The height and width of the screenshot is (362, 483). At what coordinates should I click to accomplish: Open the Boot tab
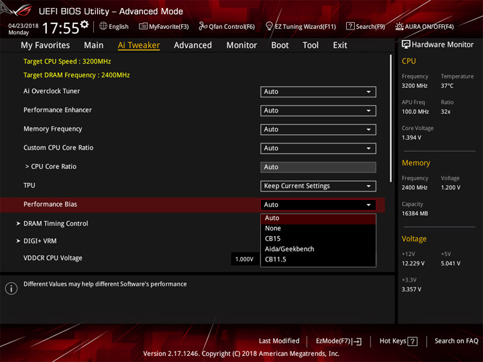(x=280, y=46)
